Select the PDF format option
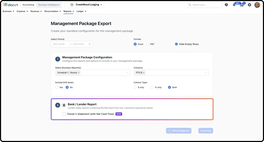 147,44
